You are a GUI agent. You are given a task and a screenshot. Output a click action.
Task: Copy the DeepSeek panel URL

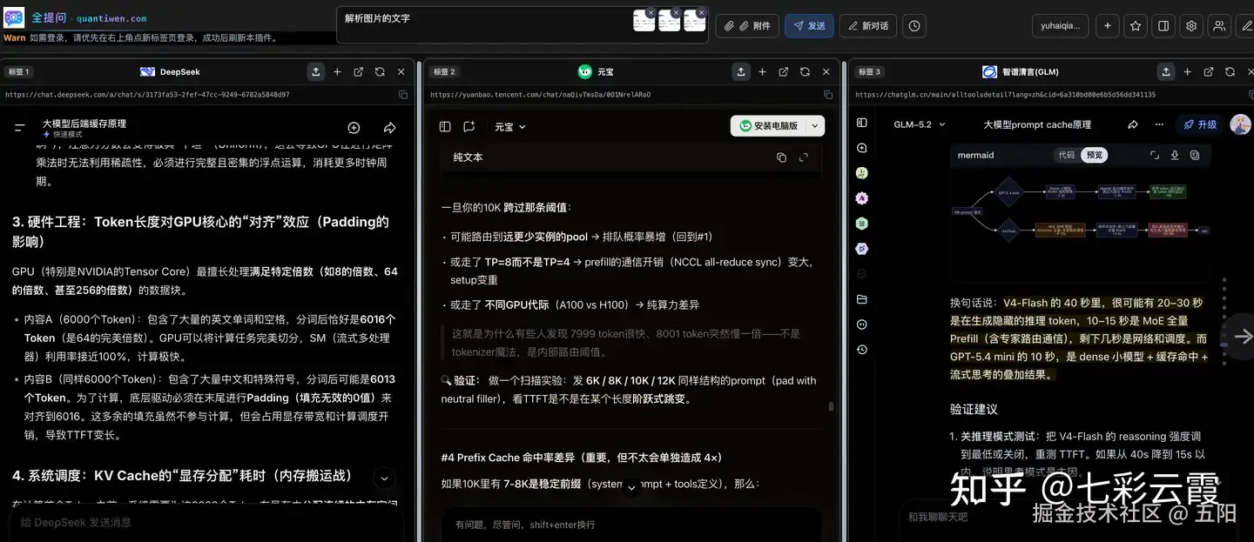[x=403, y=95]
